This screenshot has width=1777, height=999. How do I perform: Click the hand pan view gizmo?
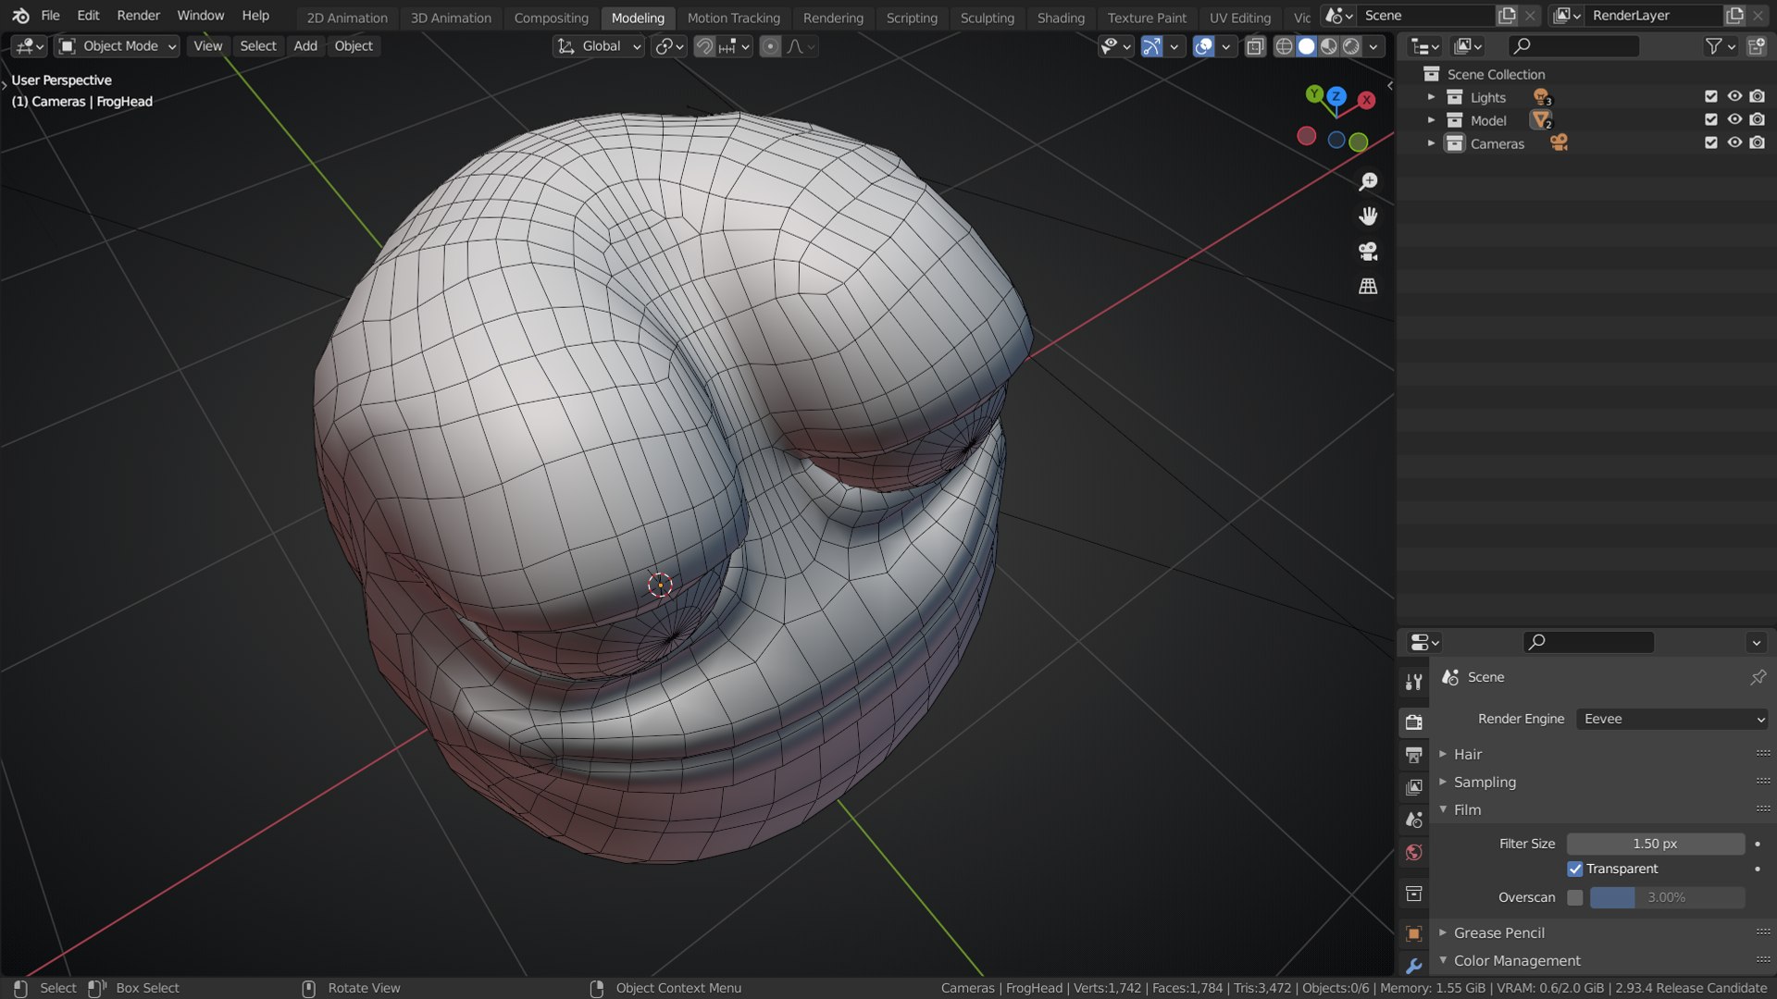point(1368,216)
